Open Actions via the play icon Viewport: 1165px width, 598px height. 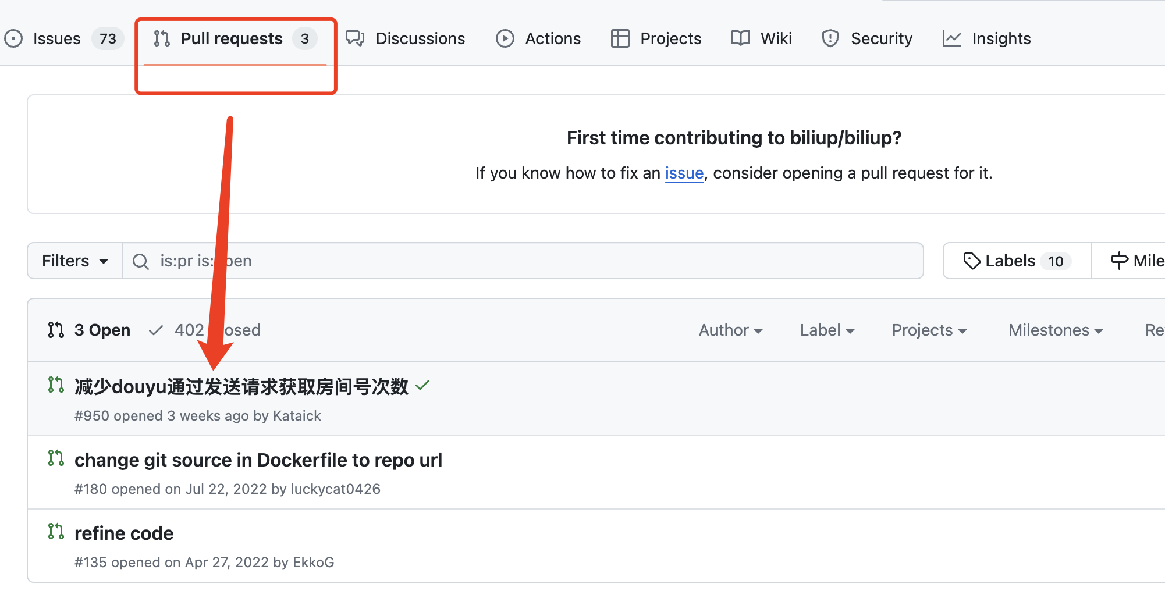[x=505, y=38]
